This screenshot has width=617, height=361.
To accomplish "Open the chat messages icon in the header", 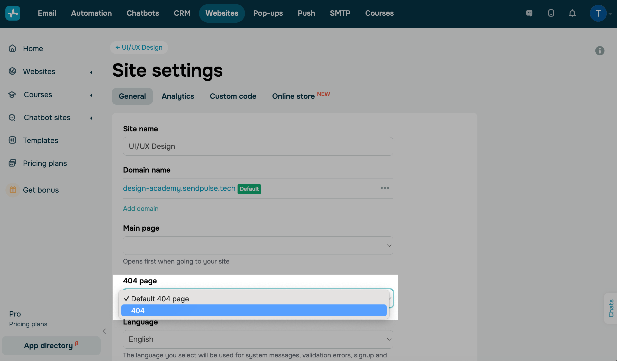I will pyautogui.click(x=529, y=13).
